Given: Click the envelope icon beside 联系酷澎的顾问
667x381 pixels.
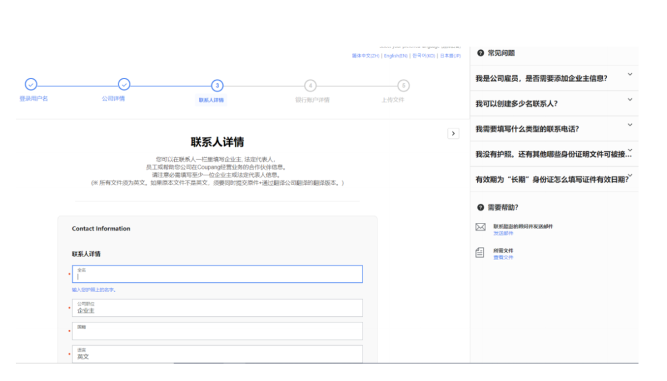Looking at the screenshot, I should click(480, 227).
